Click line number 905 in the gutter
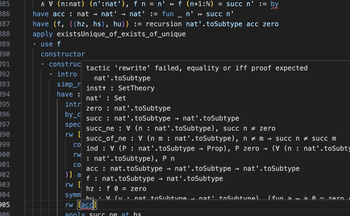 click(5, 205)
